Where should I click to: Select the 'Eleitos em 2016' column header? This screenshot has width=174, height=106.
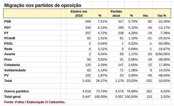(x=79, y=13)
